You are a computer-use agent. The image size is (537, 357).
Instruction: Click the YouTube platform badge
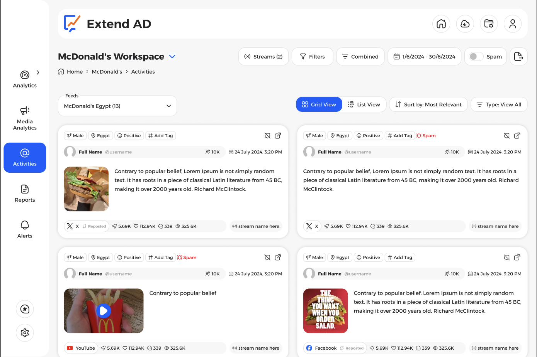(81, 348)
